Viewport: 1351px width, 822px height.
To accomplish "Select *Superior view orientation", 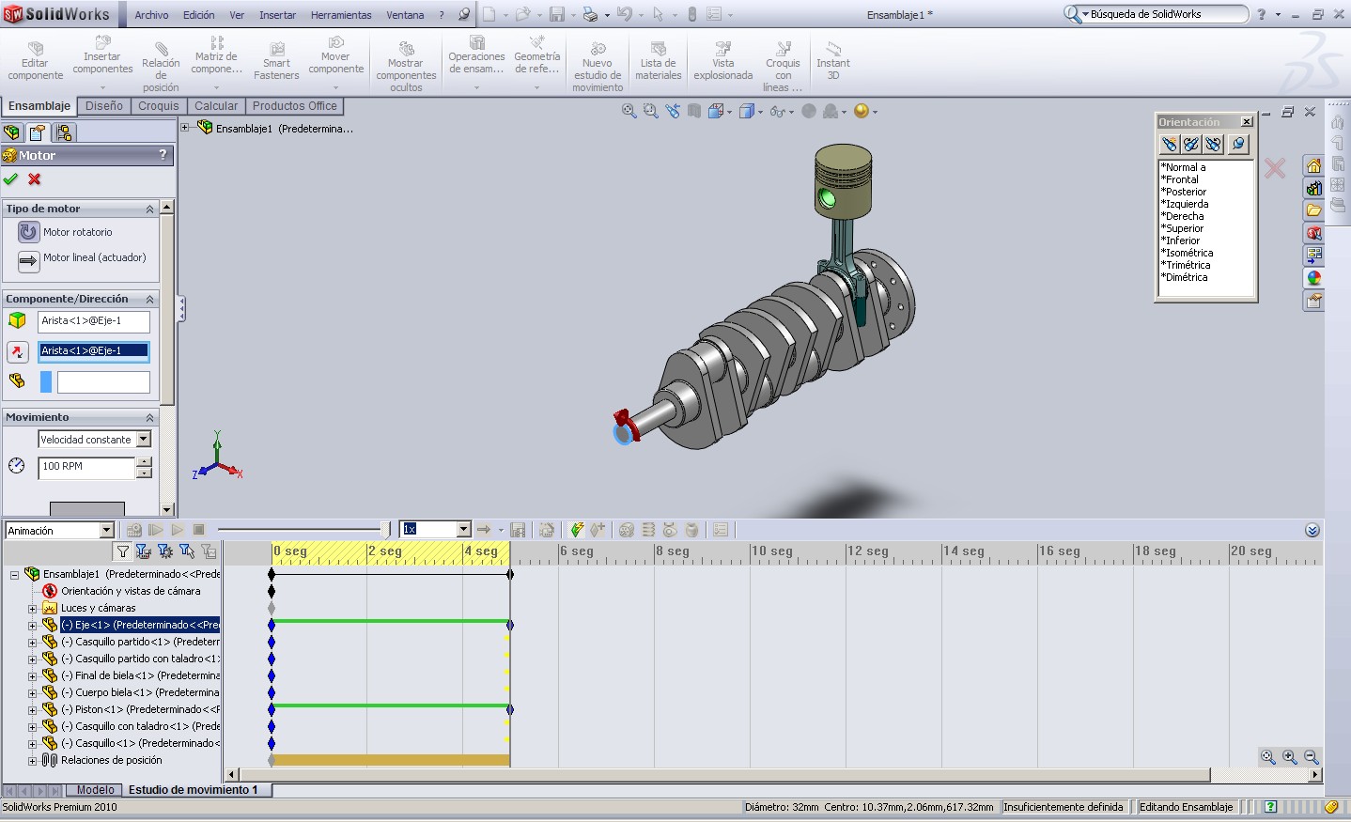I will (x=1182, y=228).
